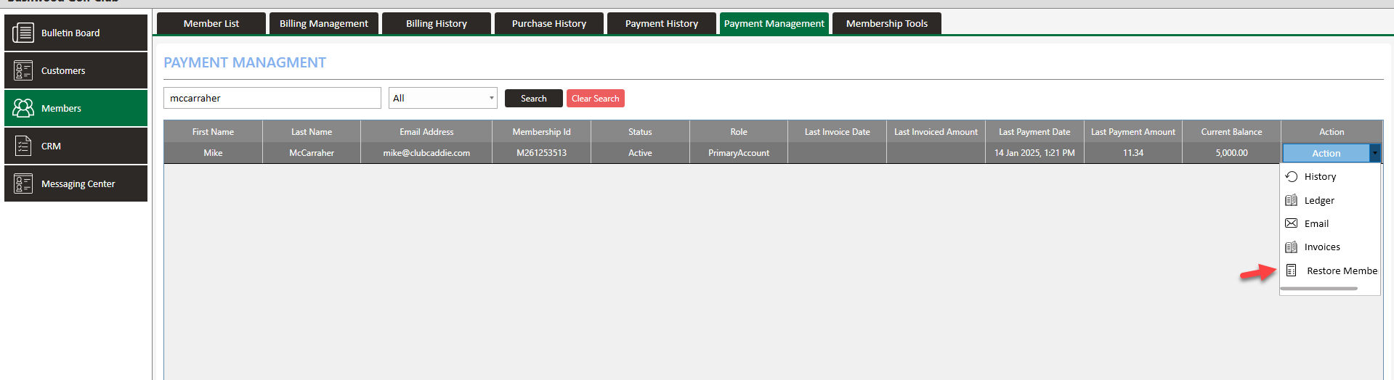Click the Clear Search button
The image size is (1394, 380).
(595, 99)
